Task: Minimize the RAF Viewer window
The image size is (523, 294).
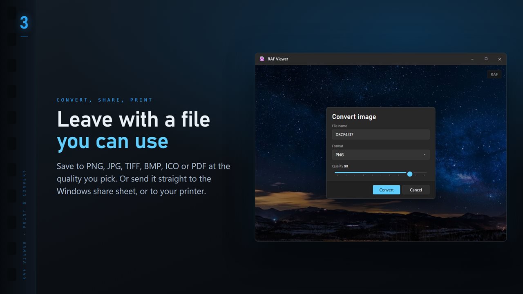Action: point(473,59)
